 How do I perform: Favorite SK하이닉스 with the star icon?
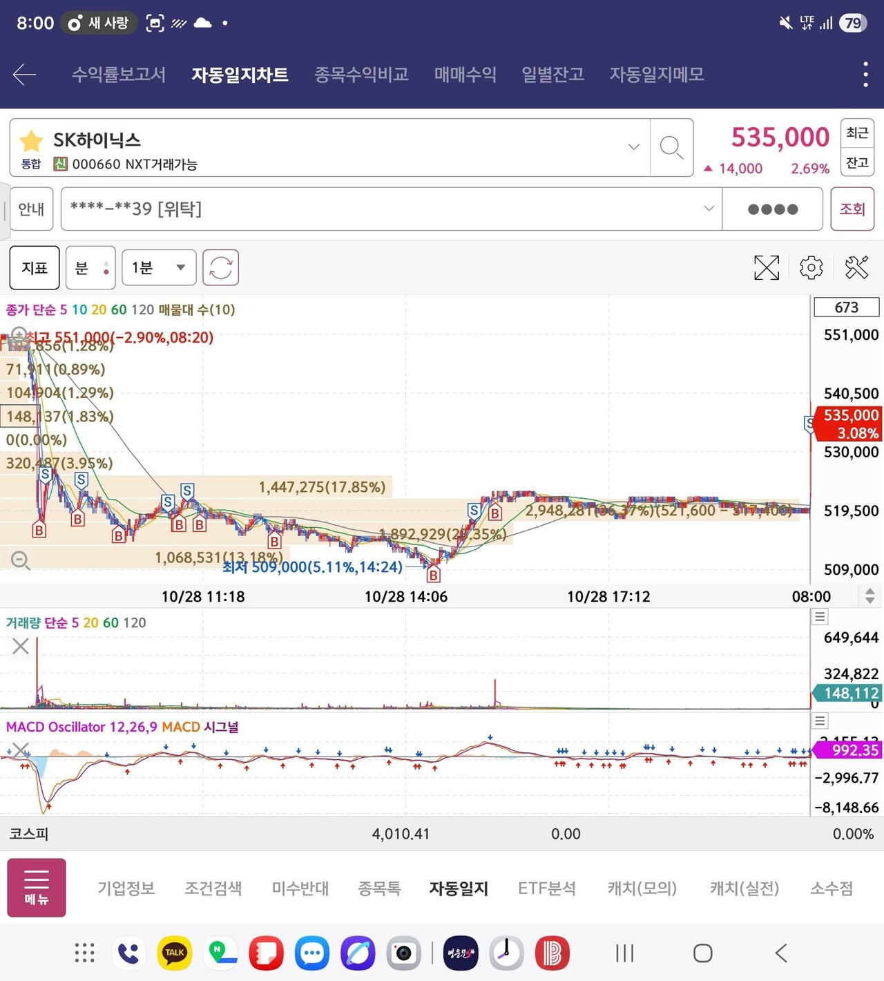pos(30,140)
